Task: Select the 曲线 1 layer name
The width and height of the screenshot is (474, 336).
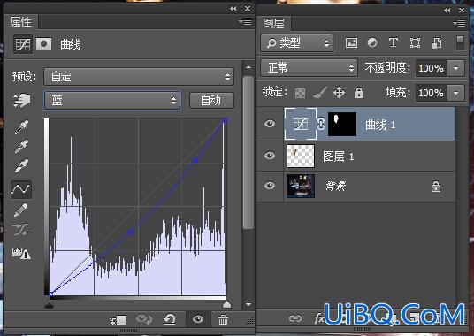Action: pyautogui.click(x=380, y=125)
